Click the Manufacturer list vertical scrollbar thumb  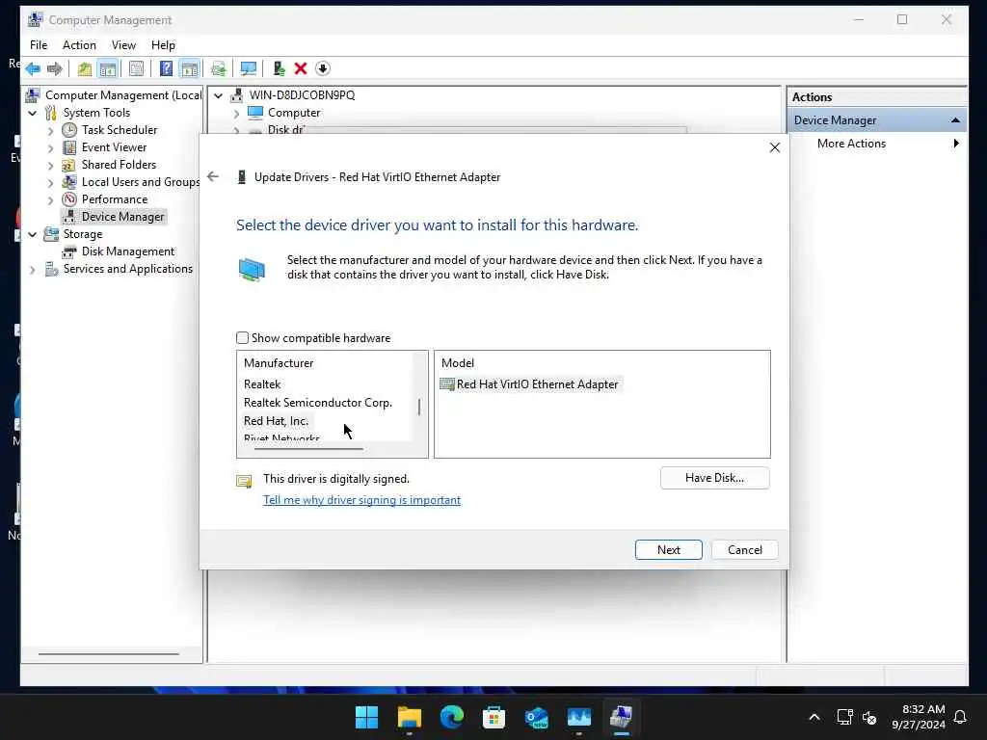pyautogui.click(x=419, y=407)
